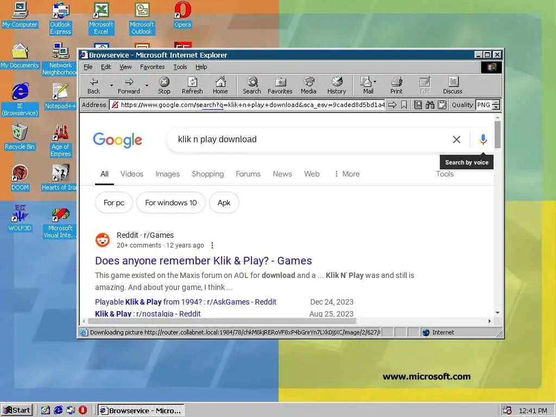Click the Go arrow beside address bar

392,105
